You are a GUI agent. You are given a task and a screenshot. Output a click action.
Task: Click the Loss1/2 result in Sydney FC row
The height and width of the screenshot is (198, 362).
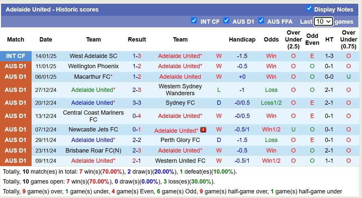(271, 103)
